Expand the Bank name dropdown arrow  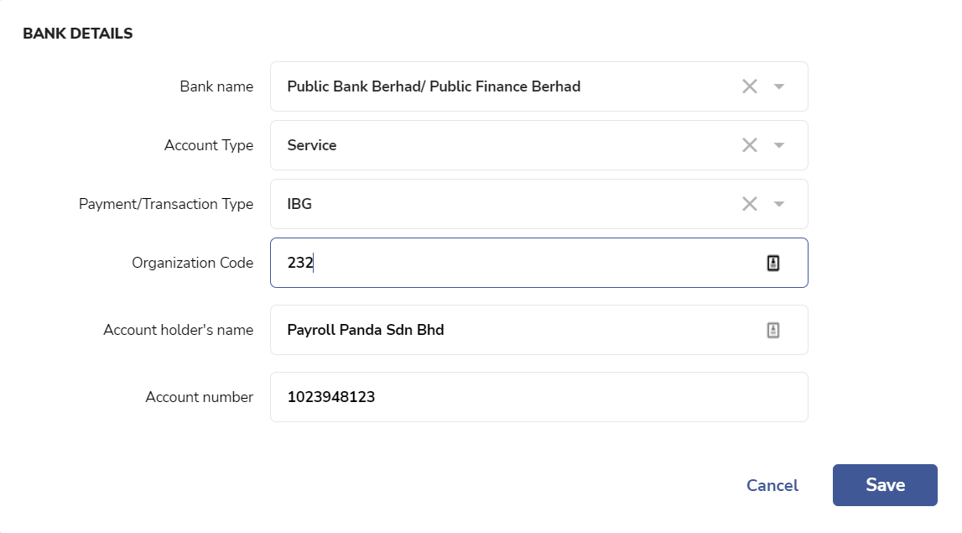coord(779,86)
